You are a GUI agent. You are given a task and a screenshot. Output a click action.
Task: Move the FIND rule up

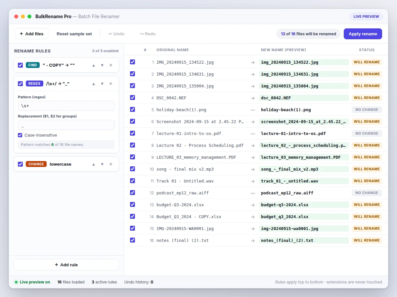(x=94, y=65)
